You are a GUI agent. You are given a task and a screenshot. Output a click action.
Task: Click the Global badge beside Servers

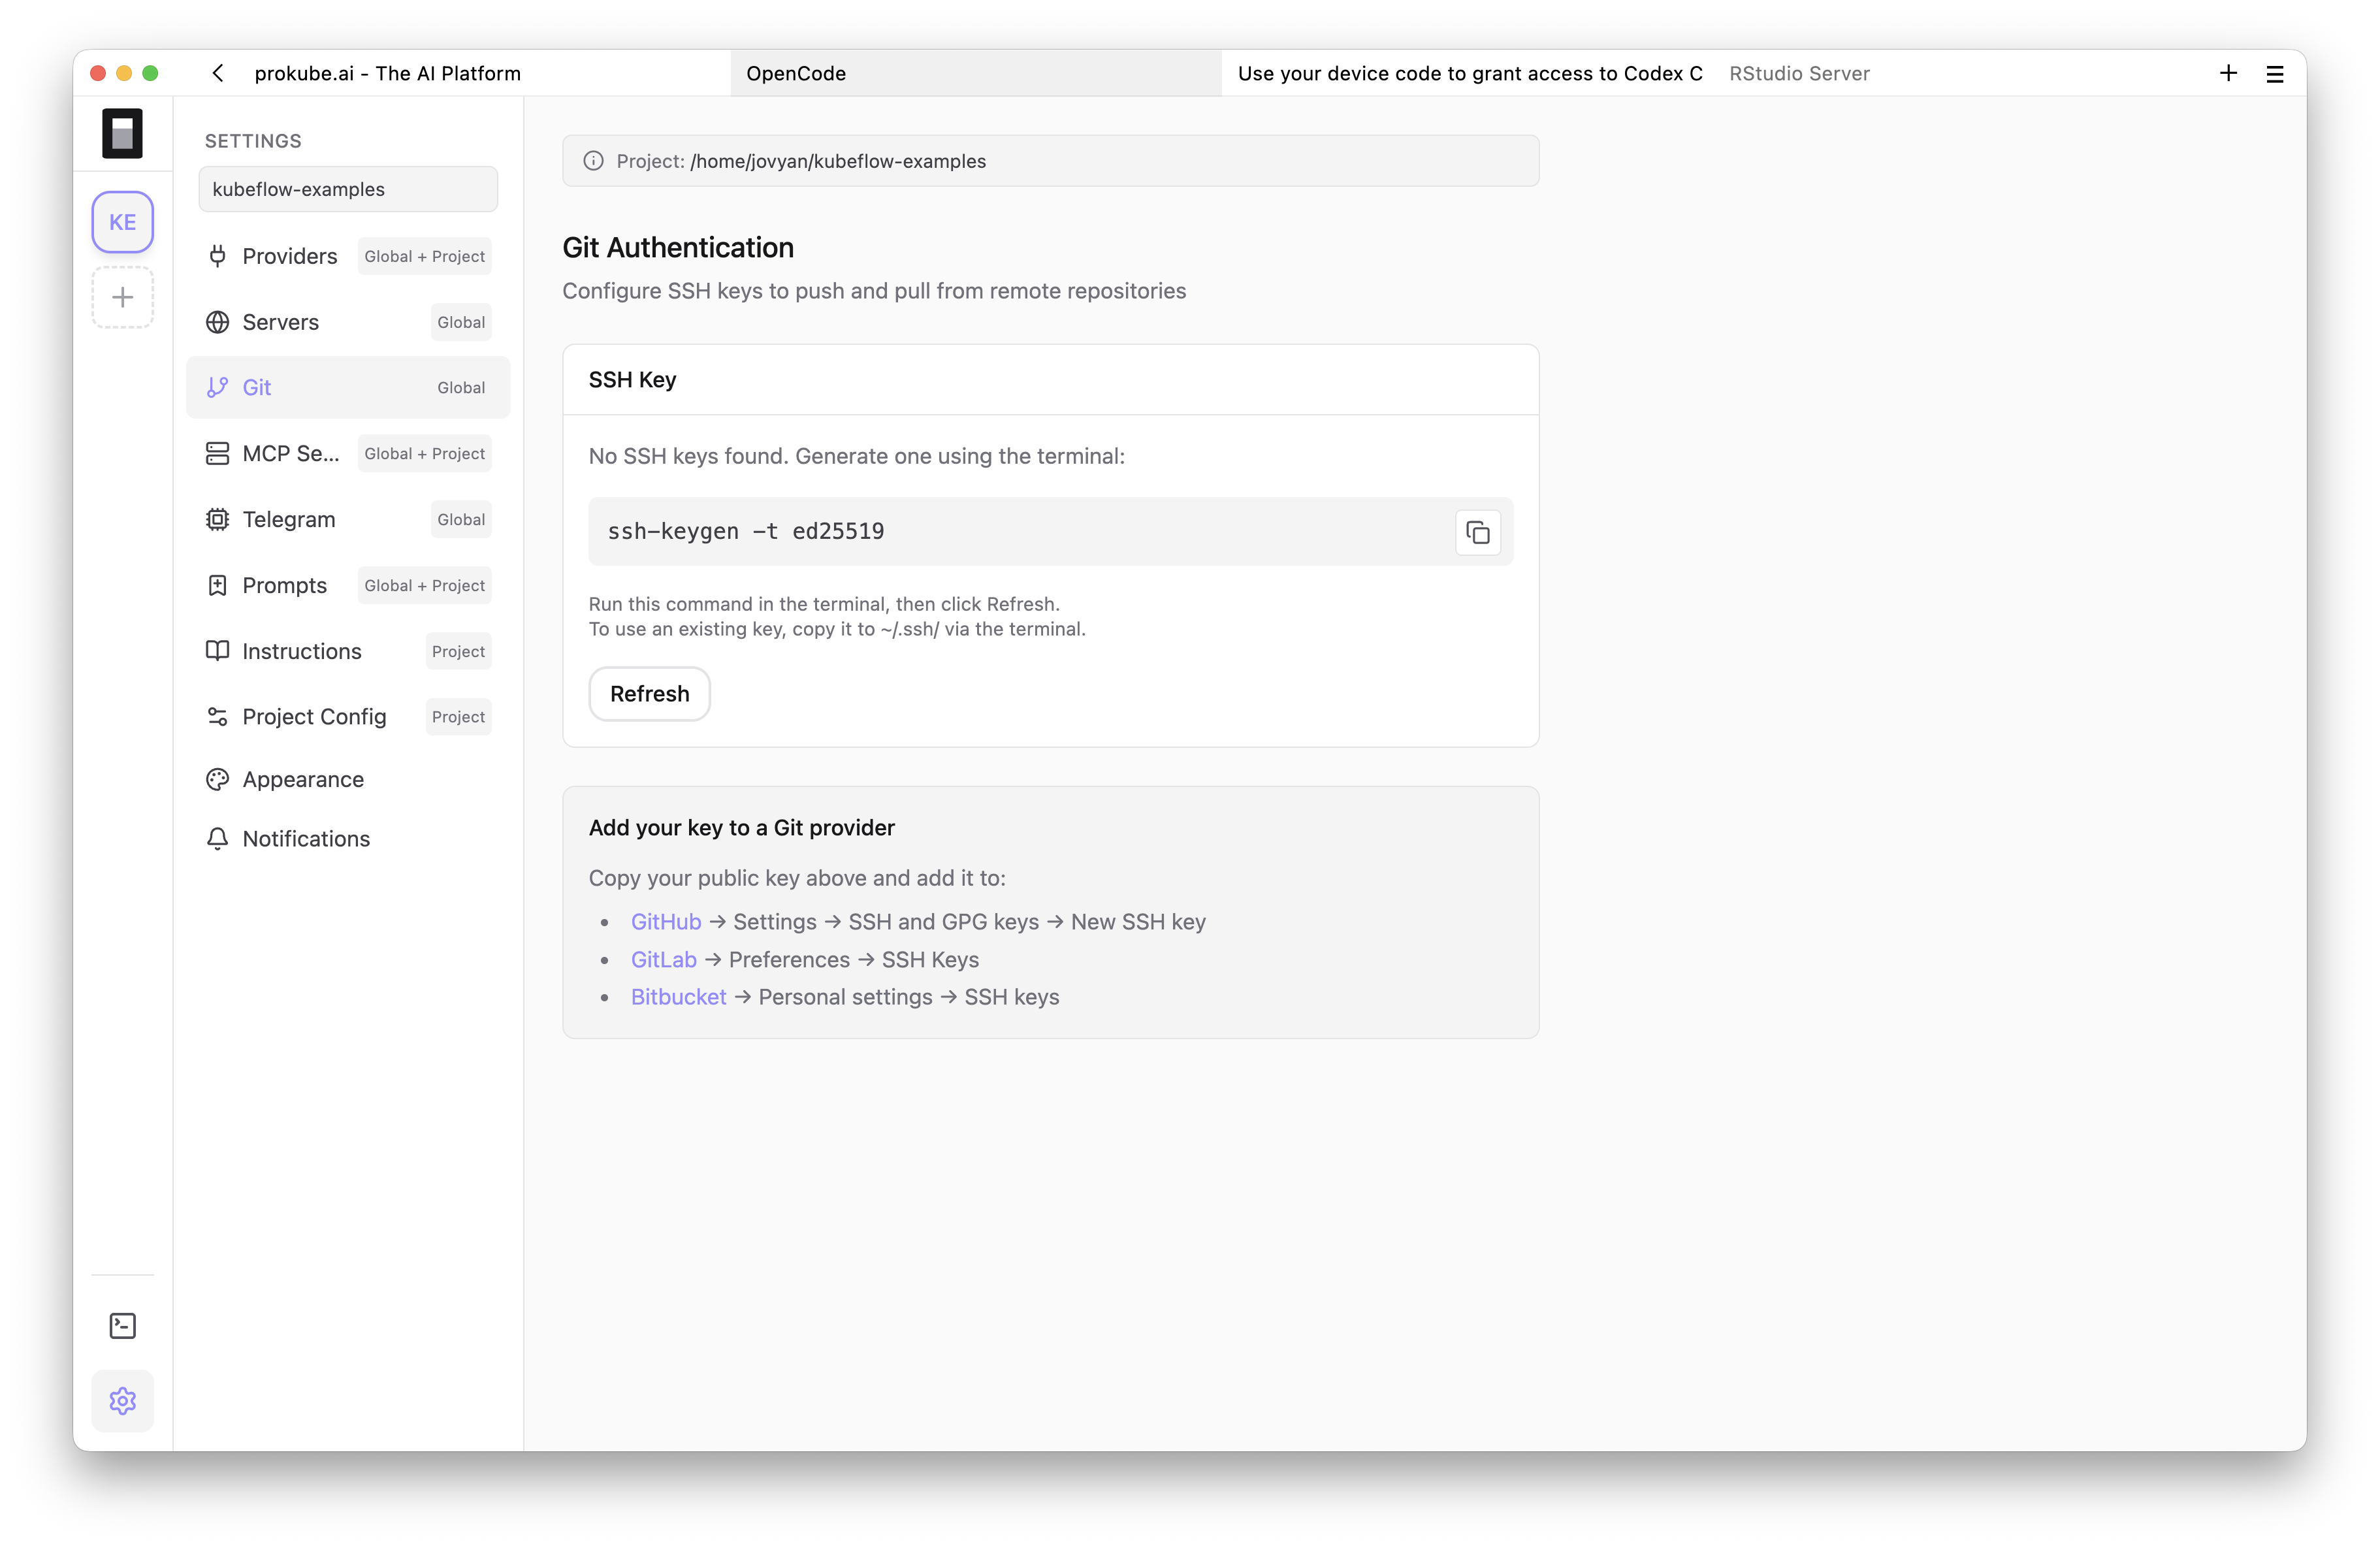[x=461, y=322]
